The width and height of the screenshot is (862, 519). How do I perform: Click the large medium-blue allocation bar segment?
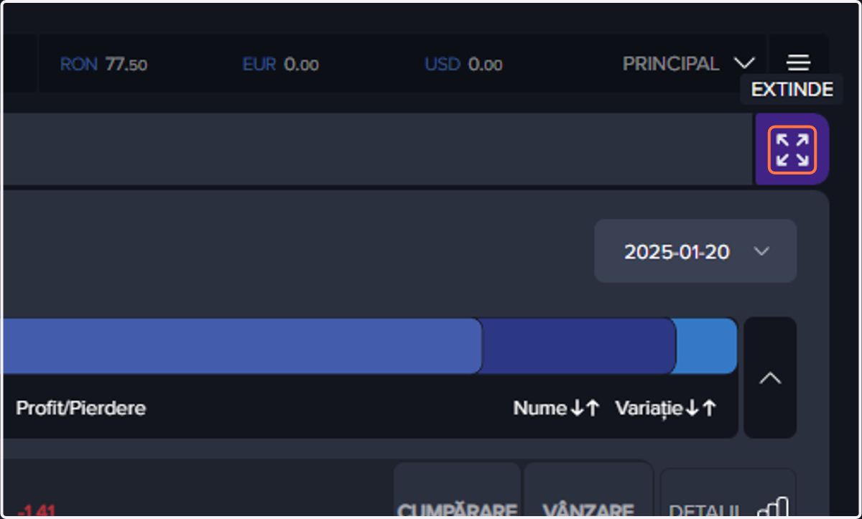(241, 346)
